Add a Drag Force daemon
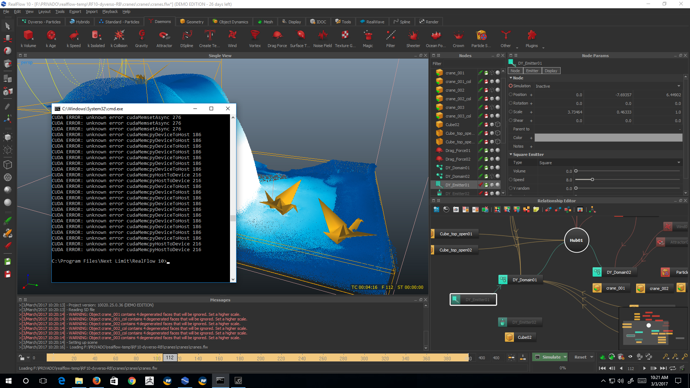 tap(277, 38)
